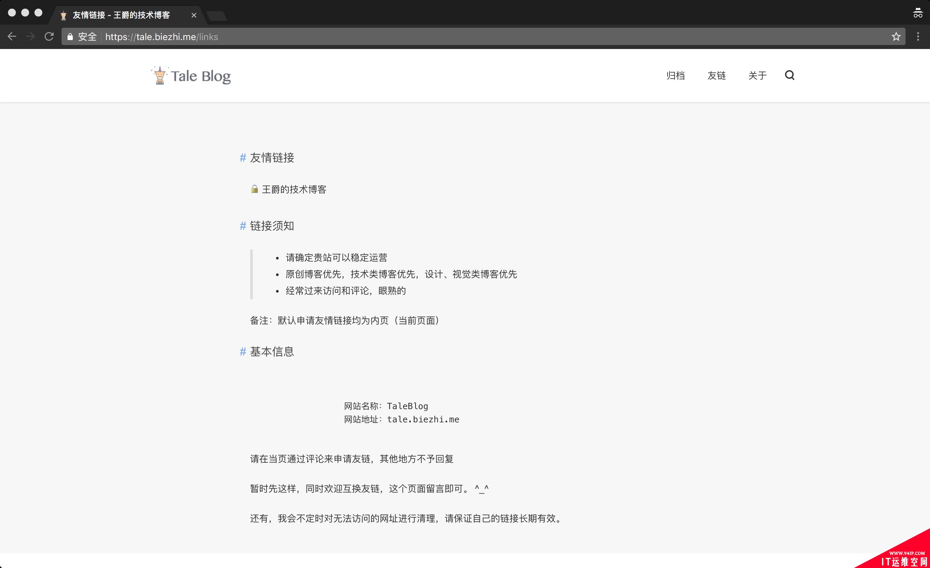Open the search magnifier icon in the blog header
Screen dimensions: 930x568
point(790,75)
